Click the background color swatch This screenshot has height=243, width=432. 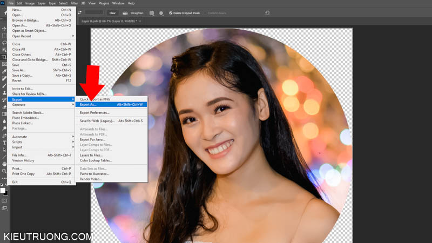point(6,193)
